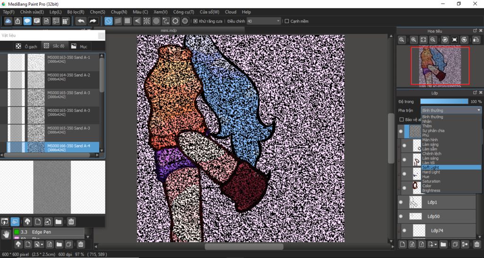The width and height of the screenshot is (484, 258).
Task: Click the navigator preview thumbnail
Action: 440,66
